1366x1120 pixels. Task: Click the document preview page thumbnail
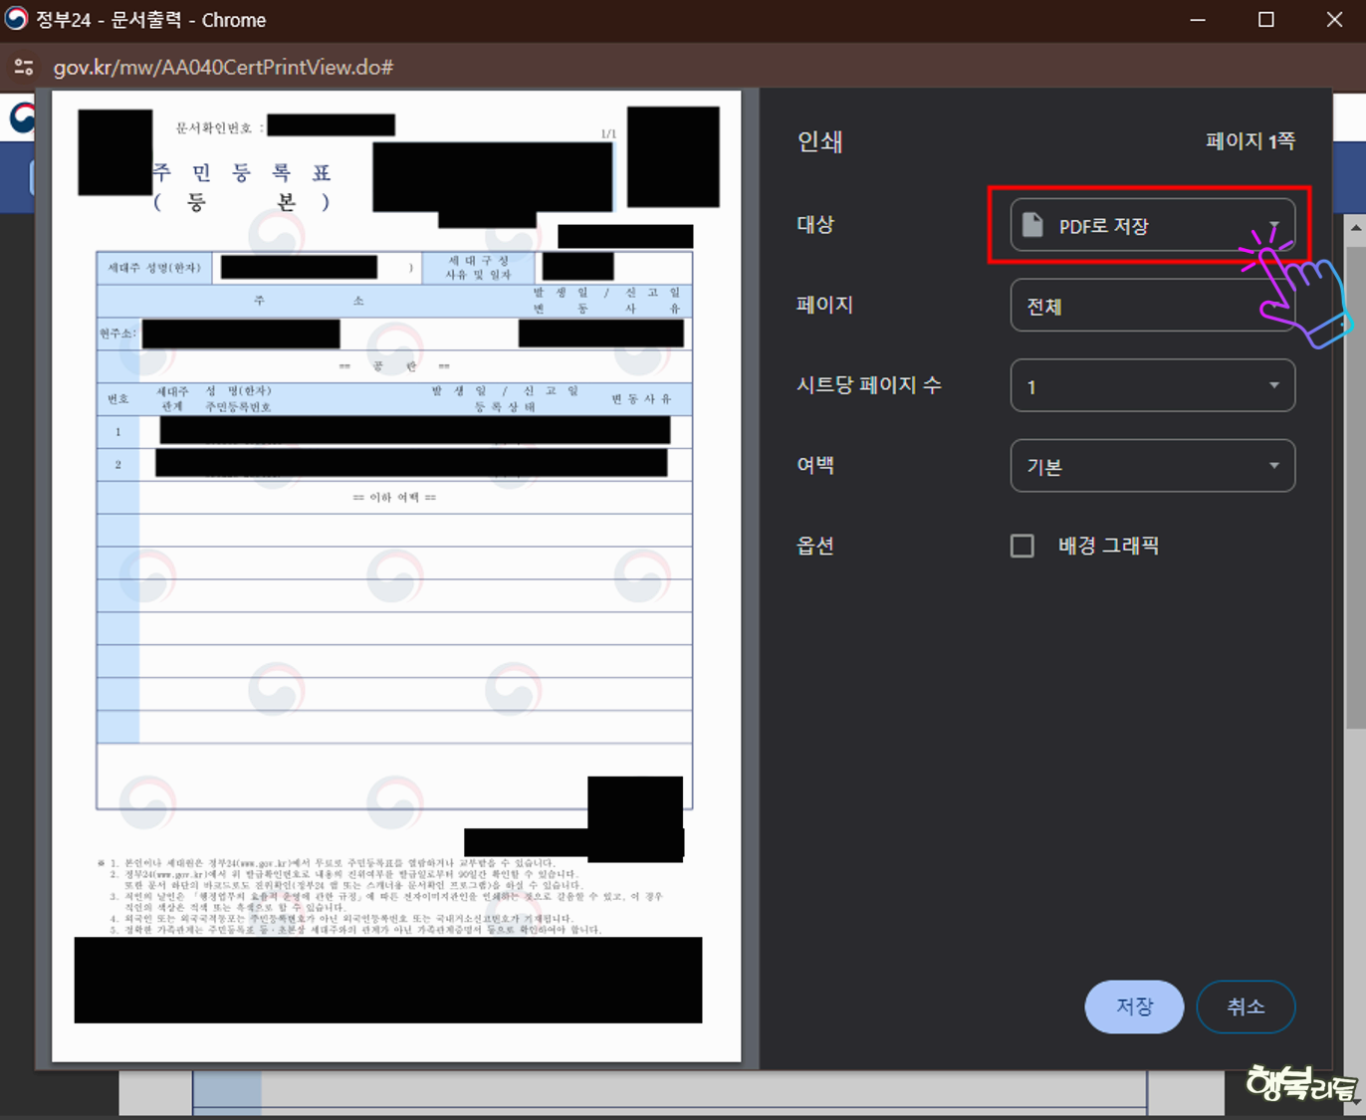[x=396, y=576]
